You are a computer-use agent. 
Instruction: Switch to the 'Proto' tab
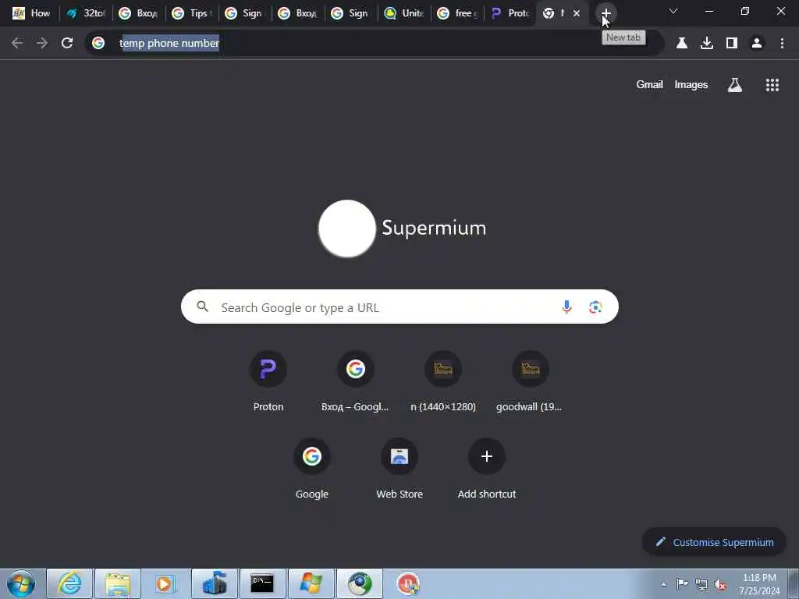pos(510,13)
